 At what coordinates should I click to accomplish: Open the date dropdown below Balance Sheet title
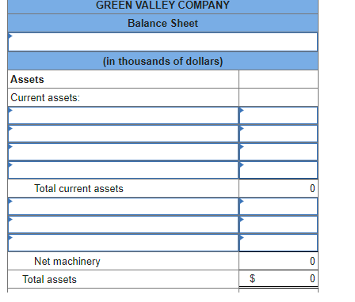tap(162, 42)
